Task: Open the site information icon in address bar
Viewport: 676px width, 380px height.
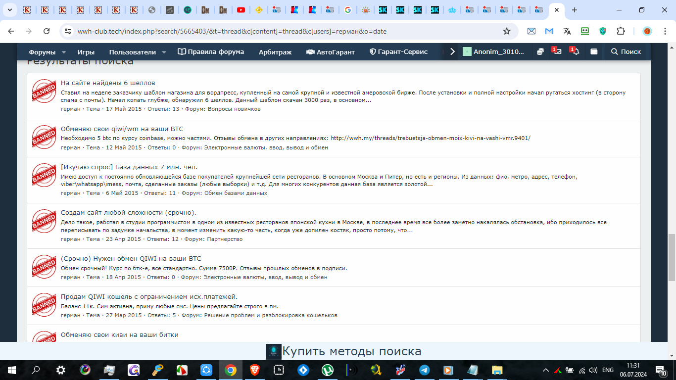Action: point(68,31)
